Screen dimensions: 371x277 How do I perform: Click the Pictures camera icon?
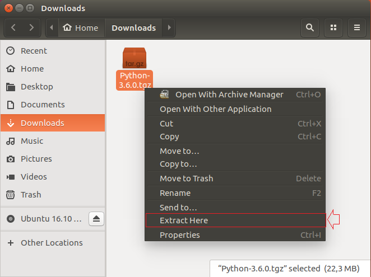pyautogui.click(x=11, y=159)
